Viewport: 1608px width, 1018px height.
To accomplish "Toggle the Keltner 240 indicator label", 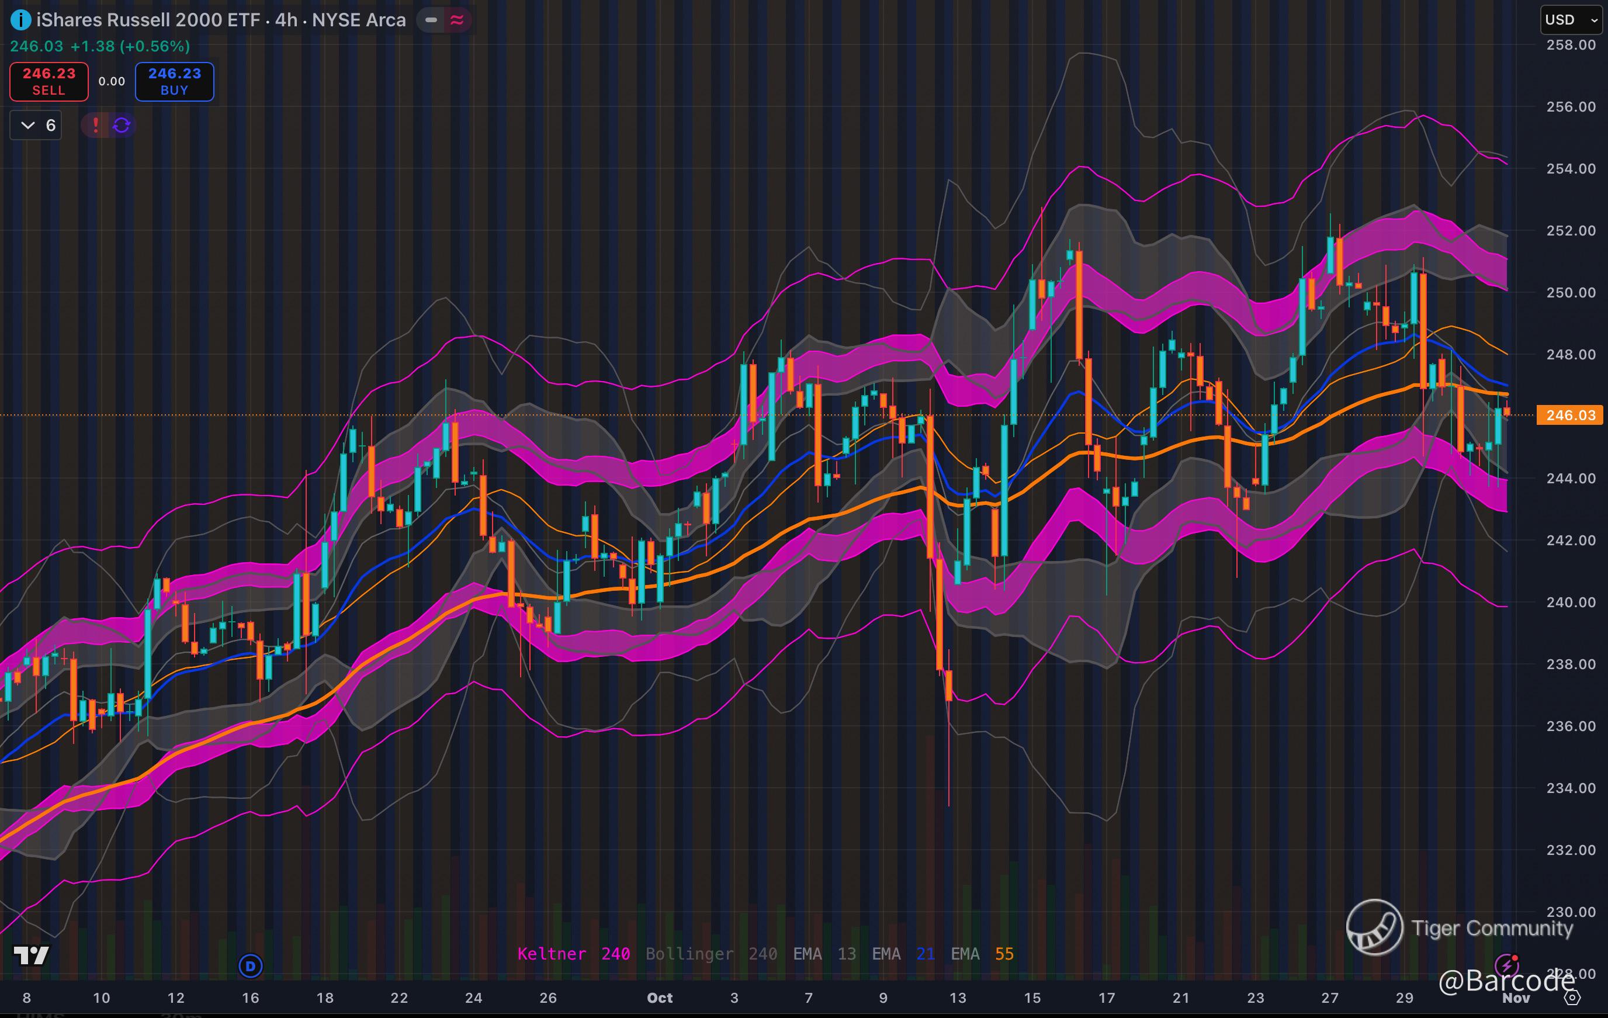I will [573, 954].
